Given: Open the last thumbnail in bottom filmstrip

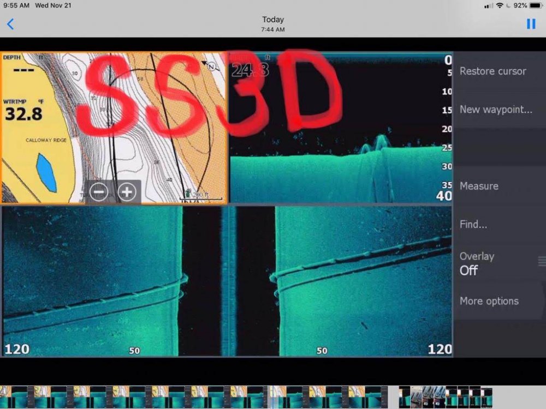Looking at the screenshot, I should point(486,397).
